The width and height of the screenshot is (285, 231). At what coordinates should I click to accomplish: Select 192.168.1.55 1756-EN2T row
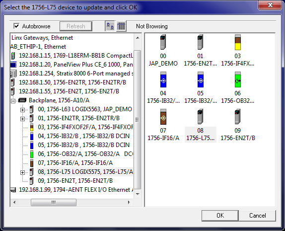point(69,91)
